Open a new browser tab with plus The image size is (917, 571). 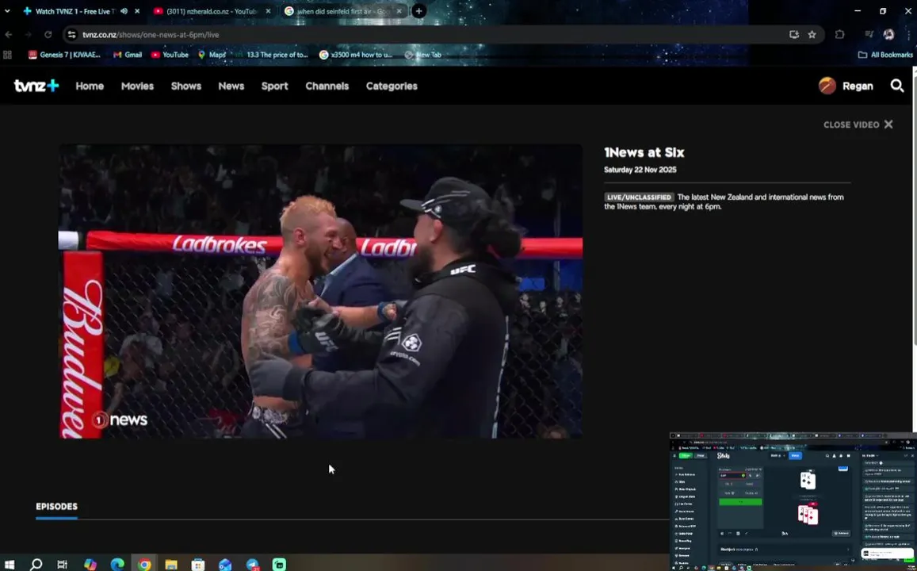coord(418,11)
